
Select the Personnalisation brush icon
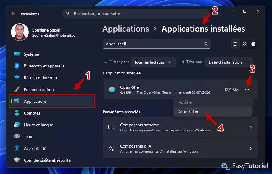[x=17, y=89]
